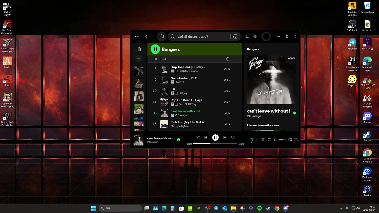This screenshot has width=379, height=213.
Task: Create a new playlist with the plus button
Action: pyautogui.click(x=139, y=58)
